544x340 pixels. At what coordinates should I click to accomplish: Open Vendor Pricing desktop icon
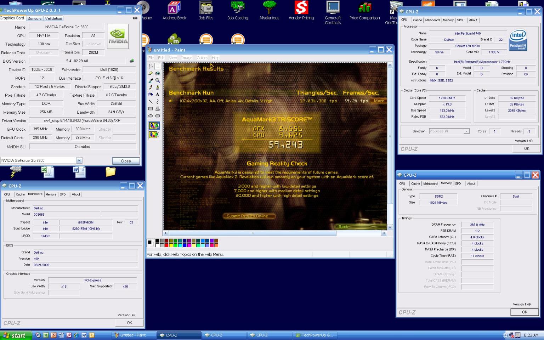tap(301, 10)
